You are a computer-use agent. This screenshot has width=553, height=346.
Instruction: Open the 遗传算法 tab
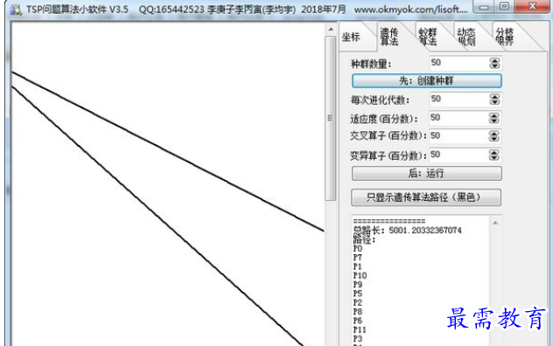coord(389,37)
